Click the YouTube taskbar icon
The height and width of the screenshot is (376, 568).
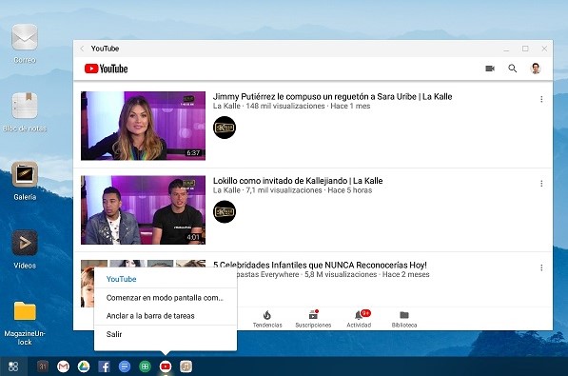tap(166, 366)
